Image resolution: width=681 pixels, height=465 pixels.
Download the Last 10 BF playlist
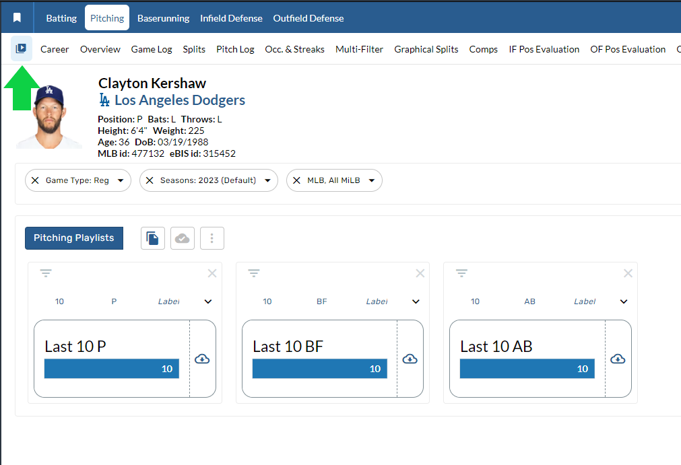(410, 359)
